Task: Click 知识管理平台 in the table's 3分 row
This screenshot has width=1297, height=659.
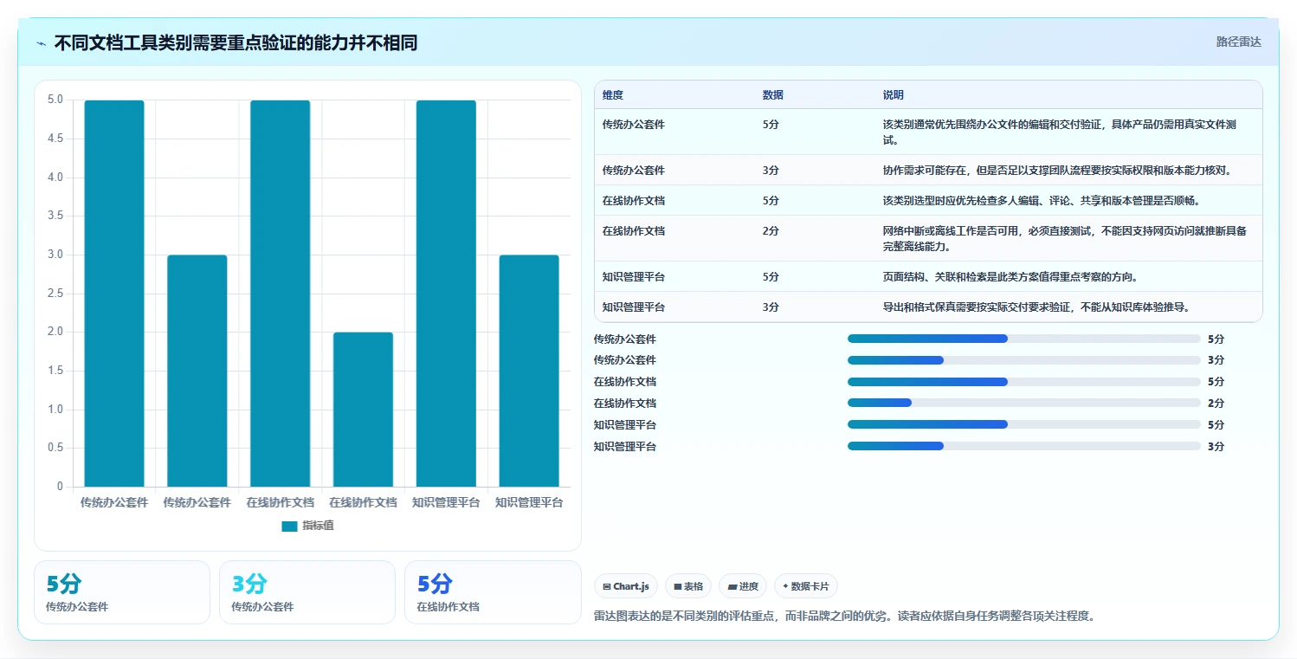Action: pyautogui.click(x=634, y=307)
